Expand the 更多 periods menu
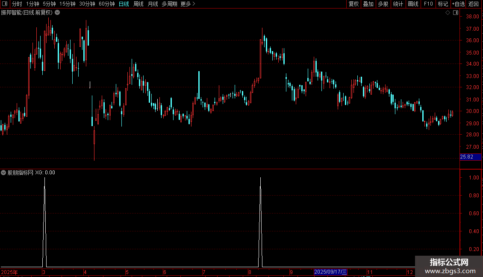 point(188,4)
